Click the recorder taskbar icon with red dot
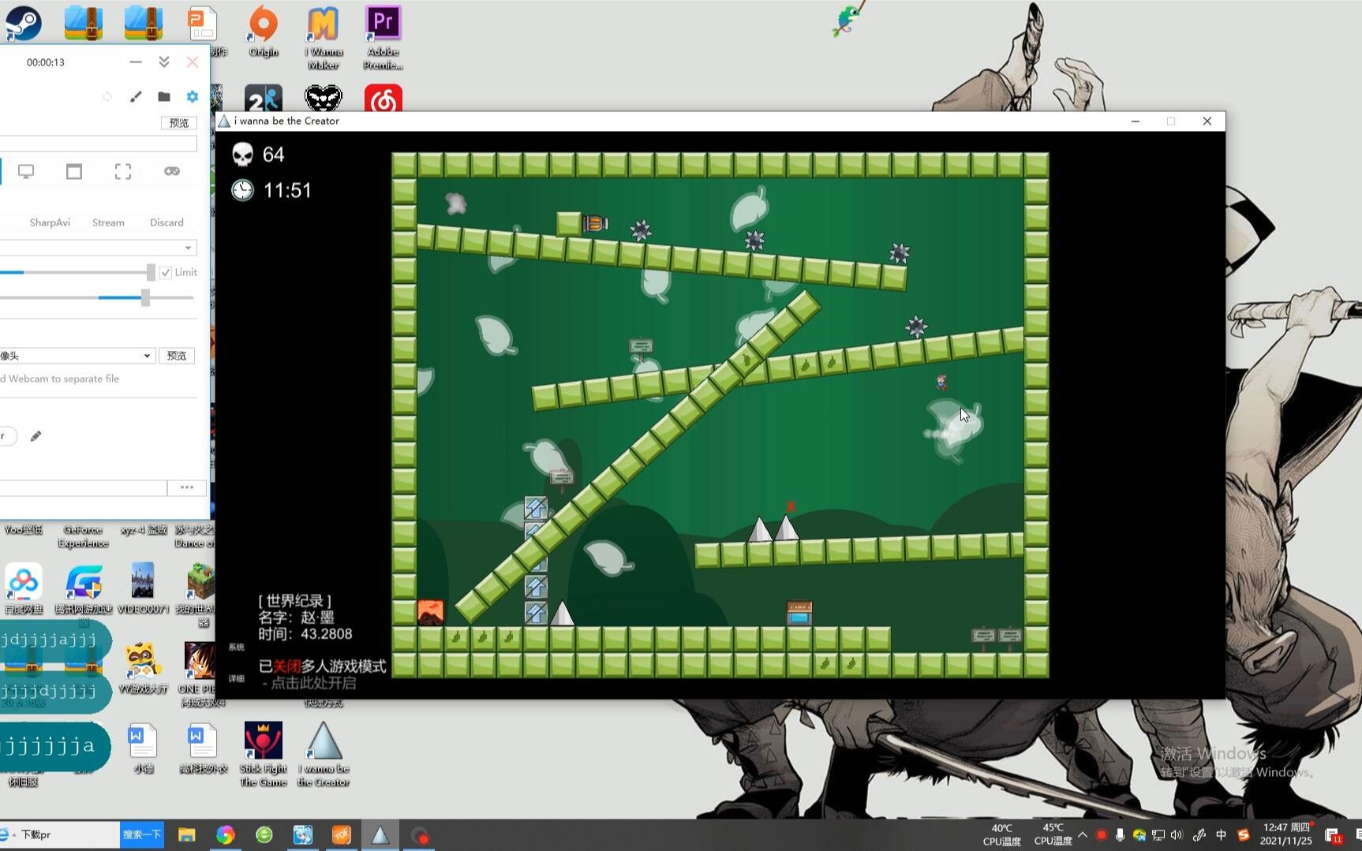Viewport: 1362px width, 851px height. click(419, 835)
